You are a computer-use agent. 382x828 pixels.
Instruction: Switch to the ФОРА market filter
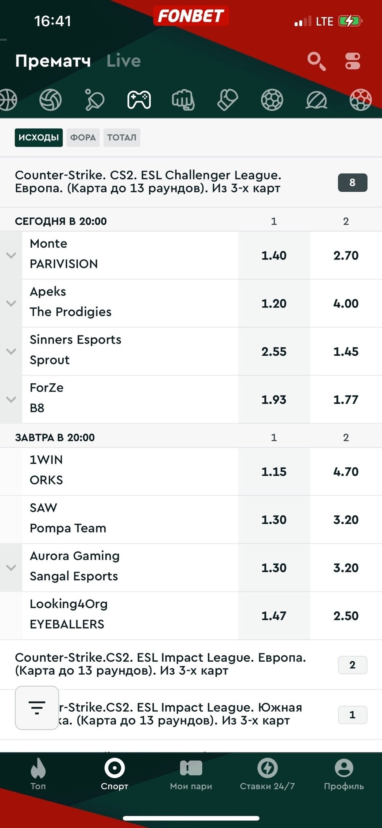83,138
